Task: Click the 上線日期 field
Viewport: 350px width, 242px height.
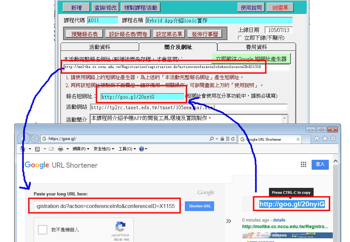Action: 279,30
